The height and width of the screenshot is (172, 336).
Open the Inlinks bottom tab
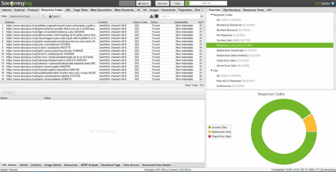pos(24,165)
